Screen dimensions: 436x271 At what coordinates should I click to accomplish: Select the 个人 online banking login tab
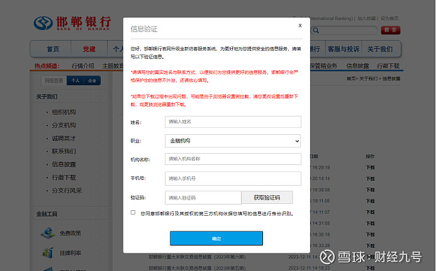pyautogui.click(x=75, y=80)
